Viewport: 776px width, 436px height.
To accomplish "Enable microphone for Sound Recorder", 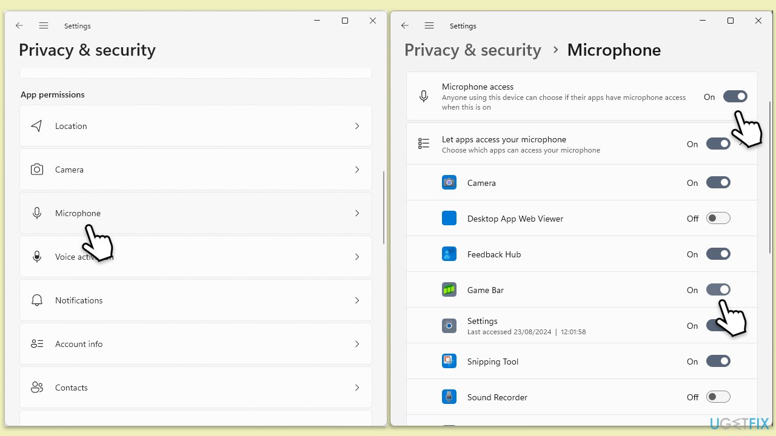I will pos(718,397).
